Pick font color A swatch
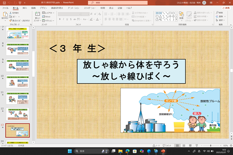233x155 pixels. pos(97,19)
